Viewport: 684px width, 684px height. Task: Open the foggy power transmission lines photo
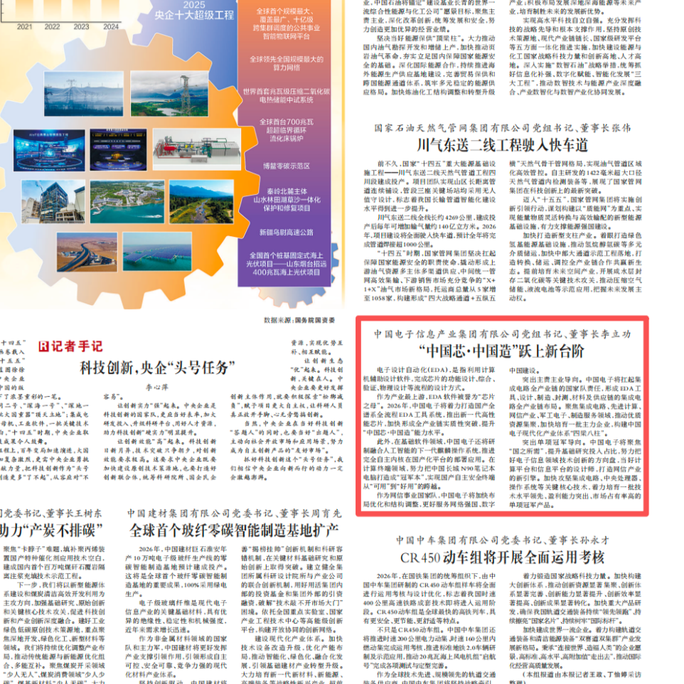coord(83,94)
